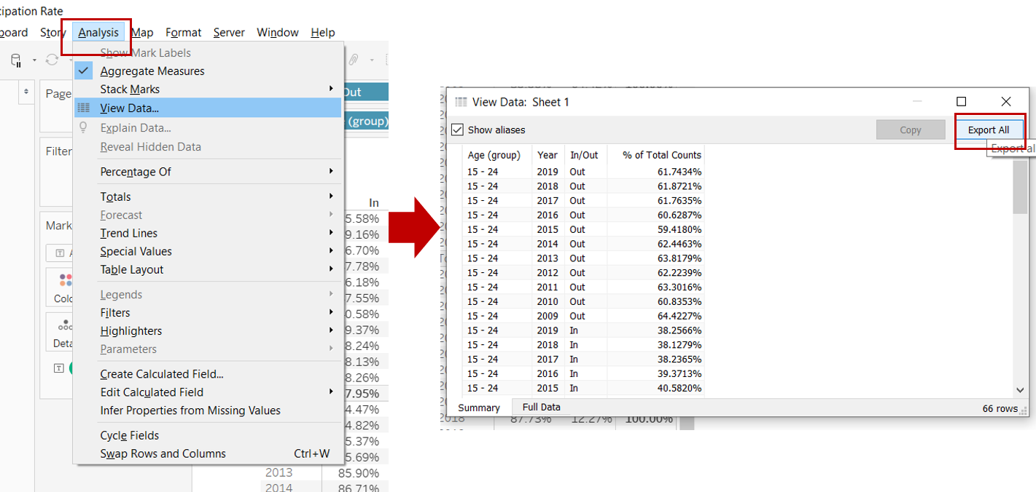This screenshot has height=492, width=1036.
Task: Switch to the Full Data tab
Action: click(541, 408)
